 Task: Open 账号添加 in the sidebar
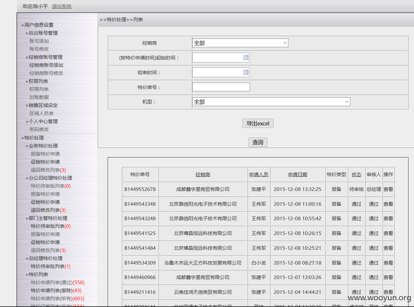coord(39,41)
